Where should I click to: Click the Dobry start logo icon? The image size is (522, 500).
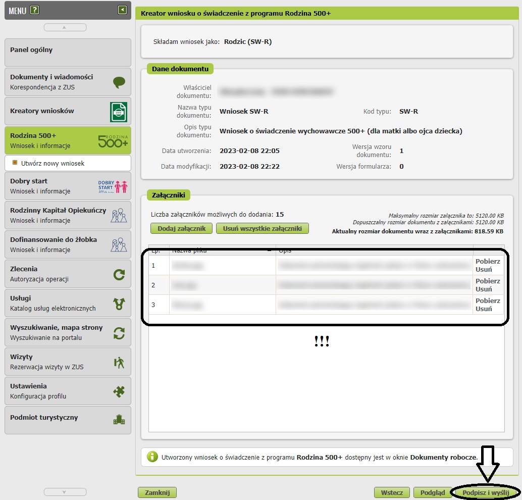point(113,186)
